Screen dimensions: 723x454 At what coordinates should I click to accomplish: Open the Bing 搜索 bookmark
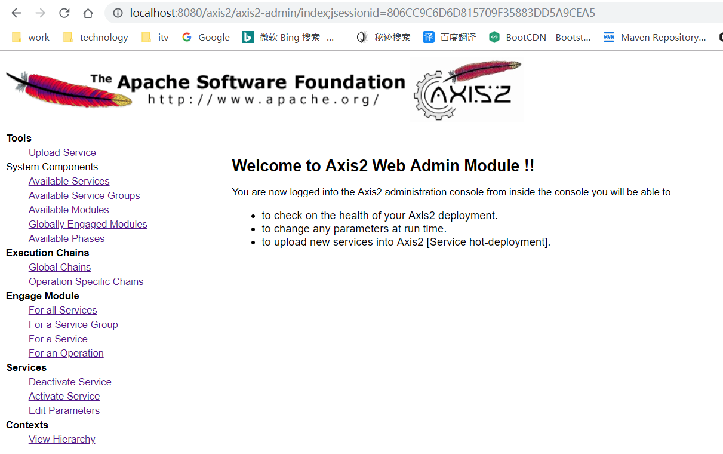(x=288, y=37)
